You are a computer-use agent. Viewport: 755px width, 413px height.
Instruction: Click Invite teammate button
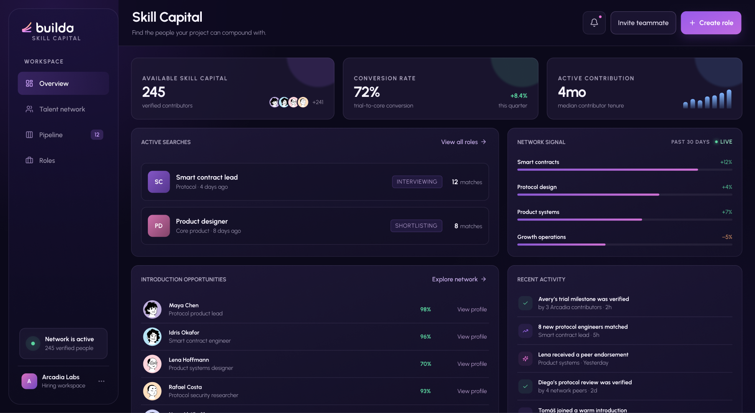[643, 23]
